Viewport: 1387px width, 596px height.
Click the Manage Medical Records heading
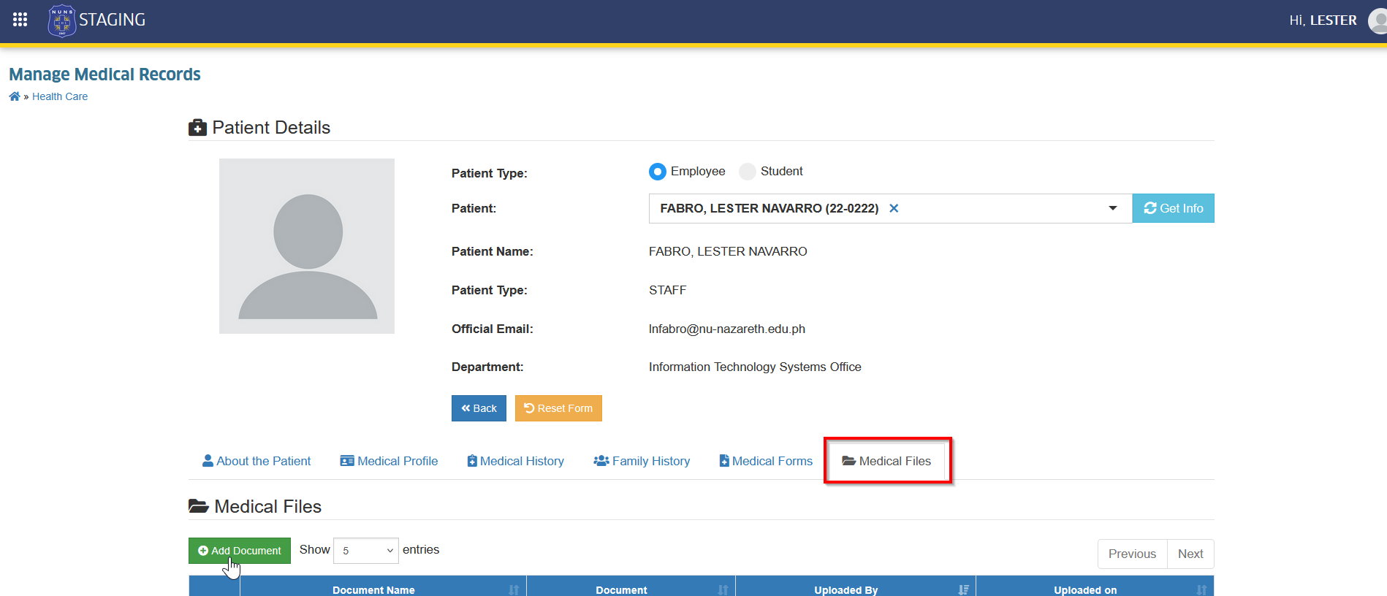coord(104,74)
